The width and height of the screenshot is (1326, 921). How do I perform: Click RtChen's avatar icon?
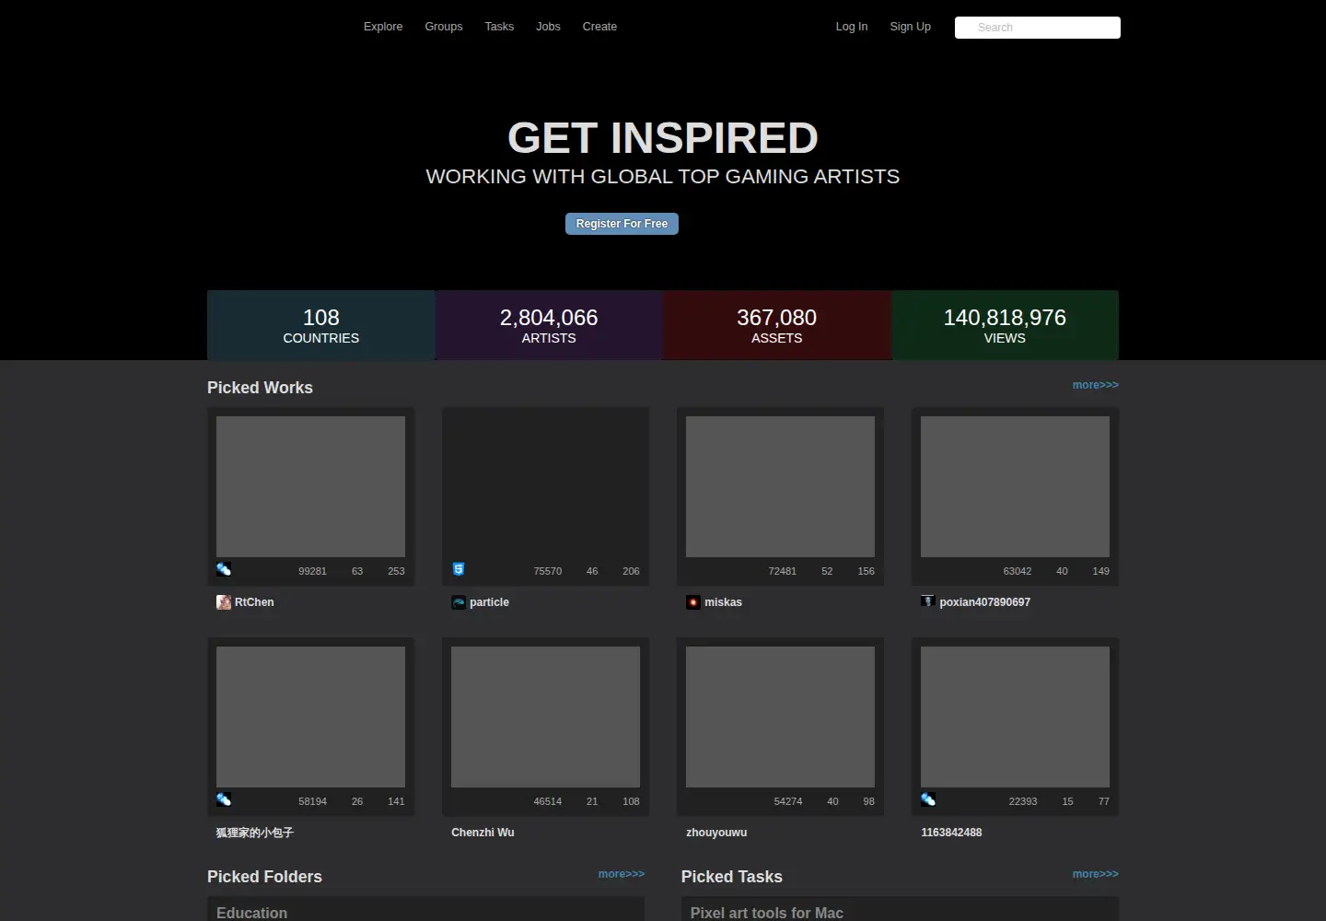pyautogui.click(x=224, y=602)
